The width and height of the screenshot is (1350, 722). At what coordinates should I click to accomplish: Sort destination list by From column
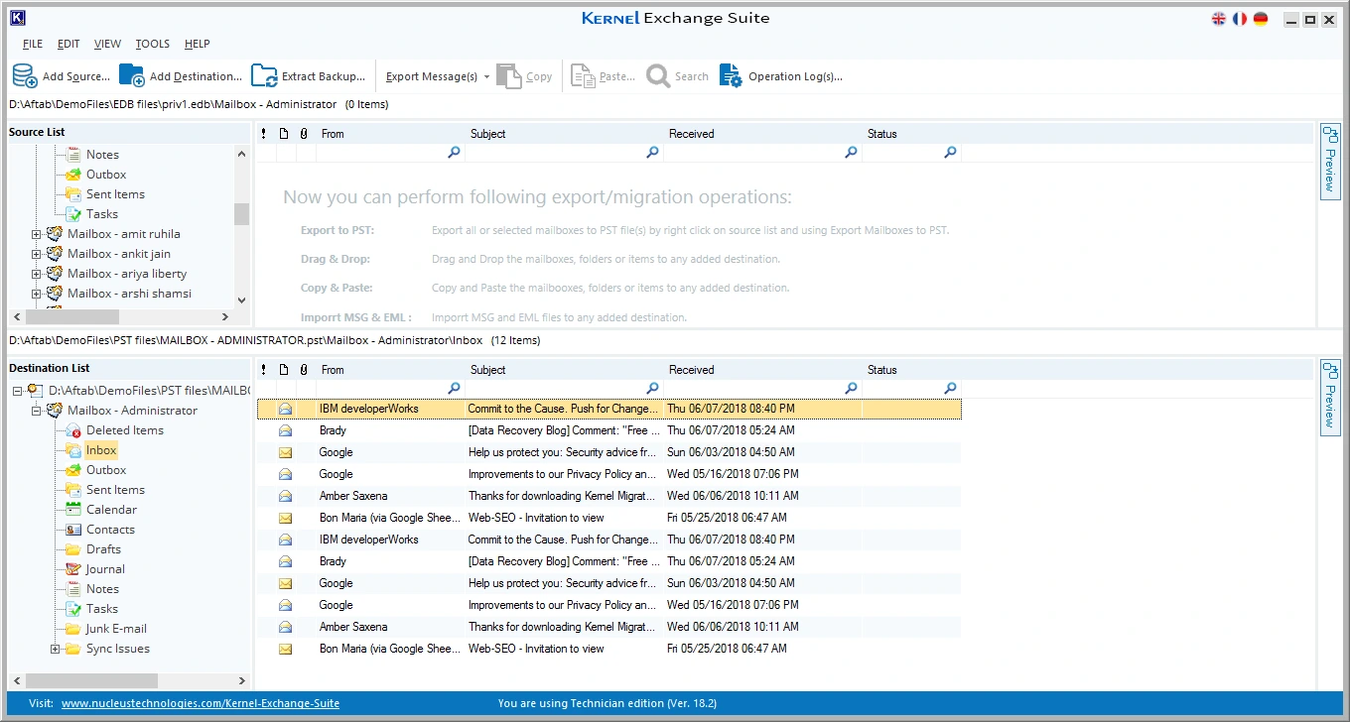click(x=390, y=370)
